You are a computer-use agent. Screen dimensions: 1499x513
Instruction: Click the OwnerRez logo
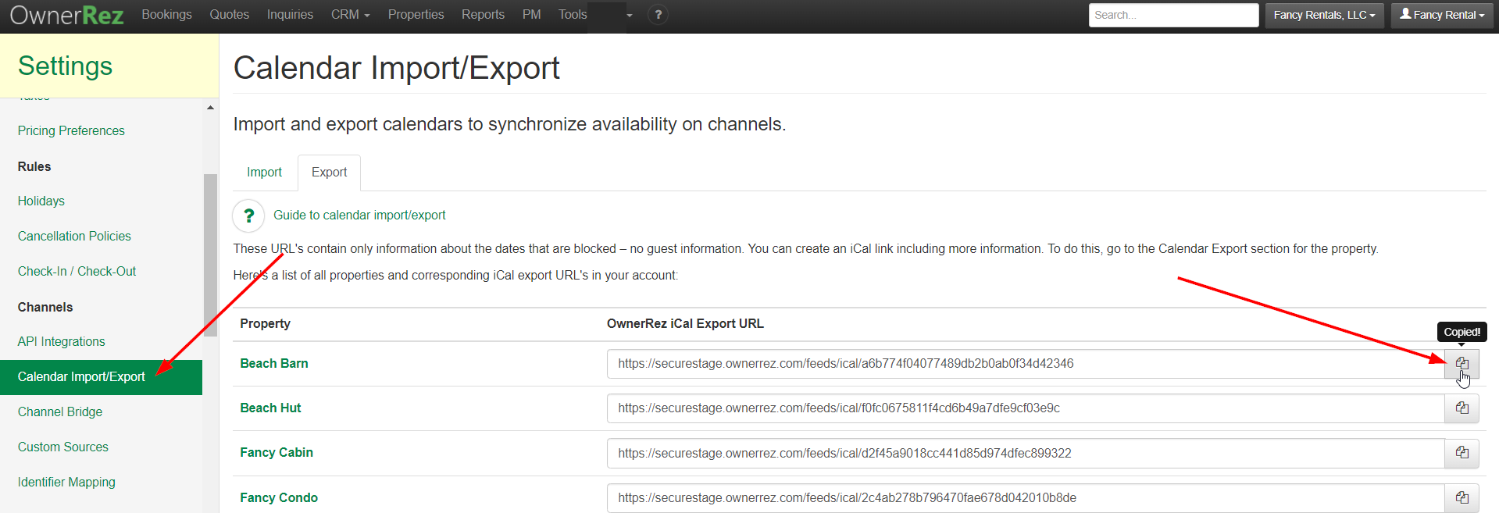(66, 16)
